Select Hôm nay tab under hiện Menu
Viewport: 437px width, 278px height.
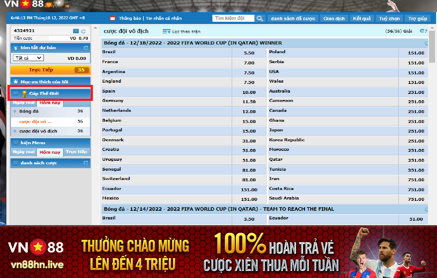(50, 152)
